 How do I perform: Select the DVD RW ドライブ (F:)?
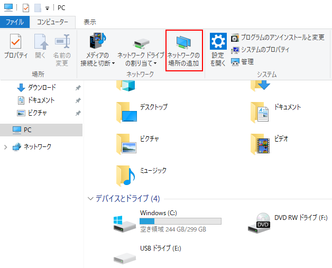(x=288, y=223)
